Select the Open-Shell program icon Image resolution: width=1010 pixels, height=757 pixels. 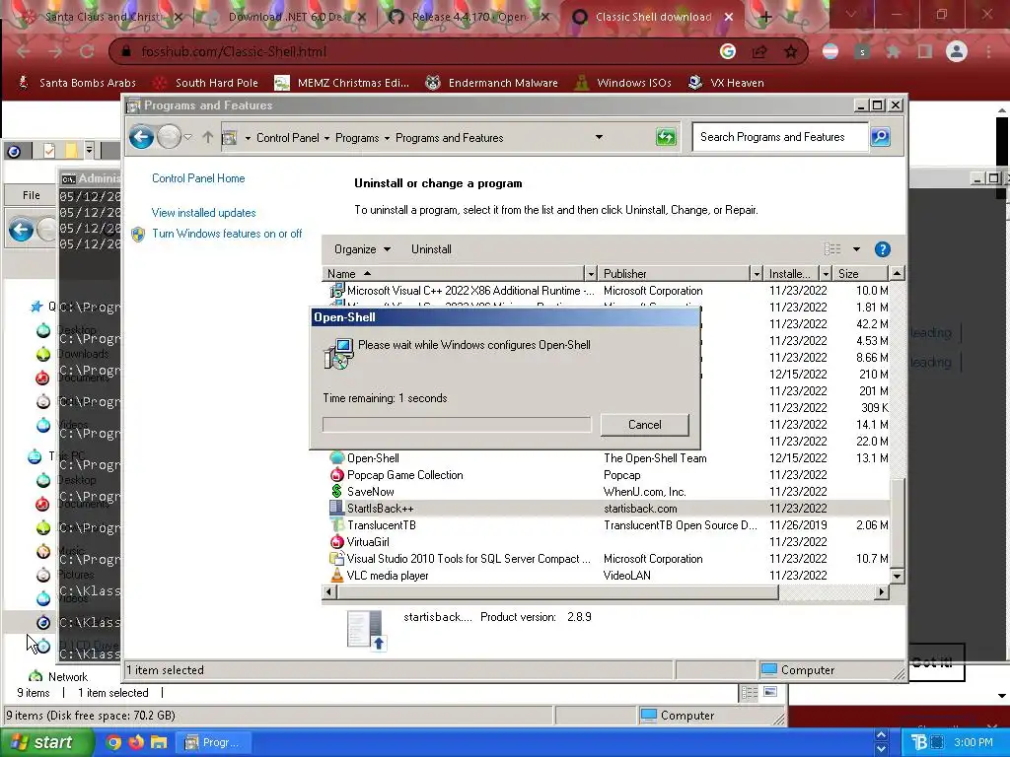point(337,457)
